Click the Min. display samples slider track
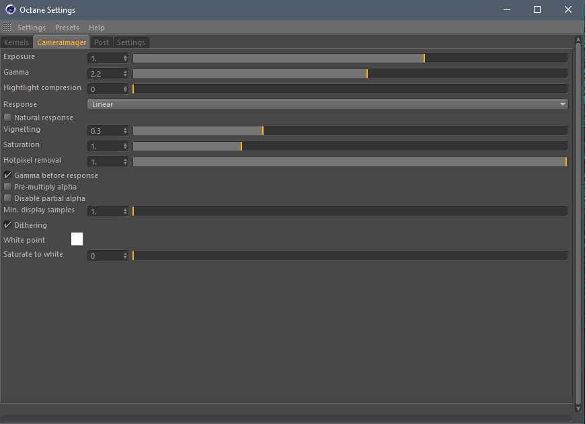Screen dimensions: 585x424 click(x=350, y=211)
